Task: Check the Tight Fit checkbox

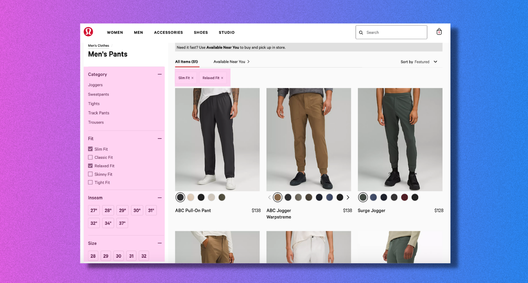Action: [90, 182]
